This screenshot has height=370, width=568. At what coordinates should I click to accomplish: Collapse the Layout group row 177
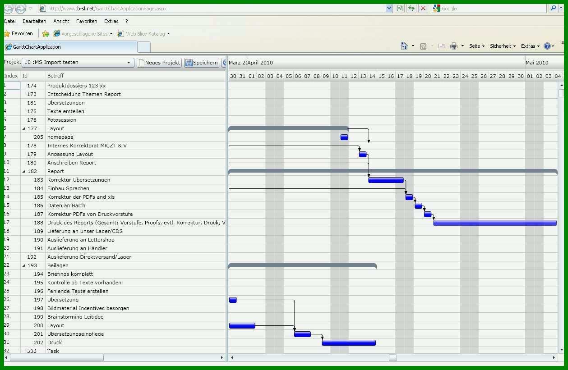(24, 128)
